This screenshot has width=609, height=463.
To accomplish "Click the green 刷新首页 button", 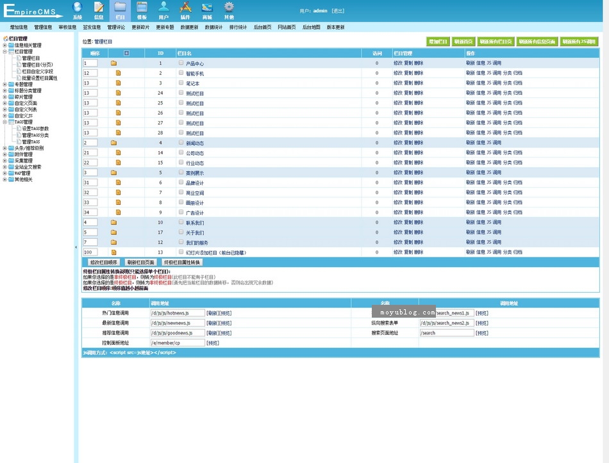I will tap(463, 42).
